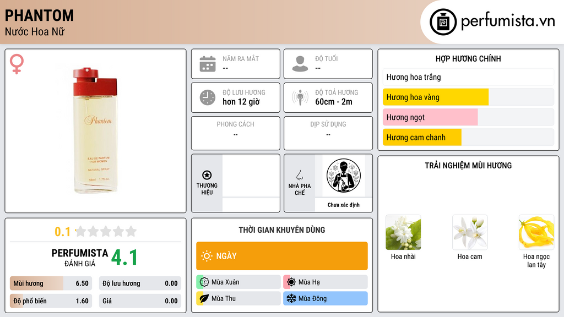Click the perfumer illustration above Chưa xác định
Viewport: 564px width, 317px height.
coord(344,176)
